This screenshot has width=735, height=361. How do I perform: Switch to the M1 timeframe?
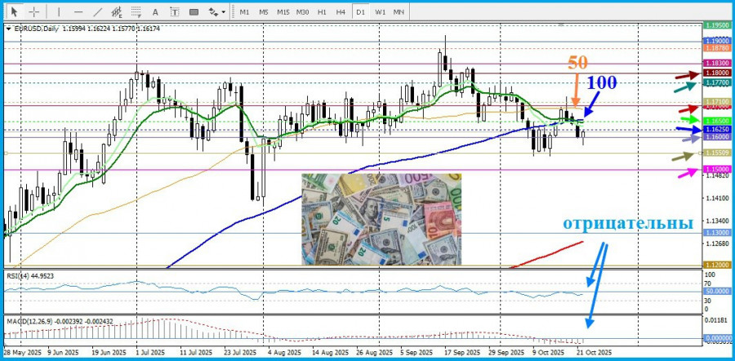(244, 12)
